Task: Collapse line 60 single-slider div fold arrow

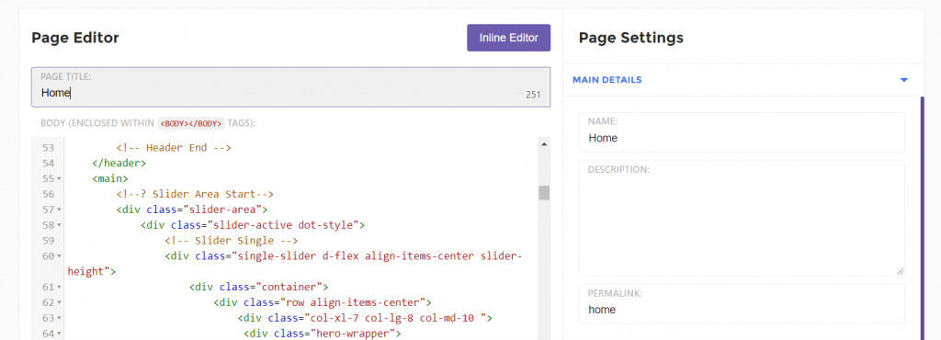Action: click(x=60, y=256)
